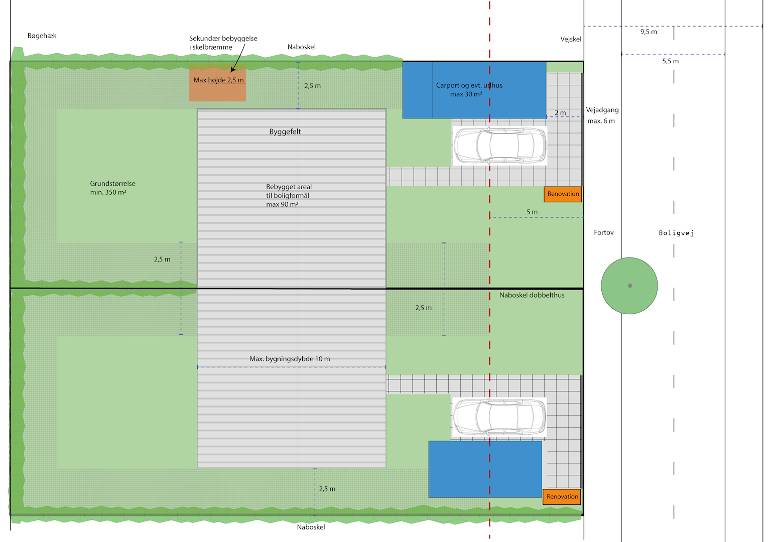Click the 'Grundstørrelse min. 350 m²' text
The height and width of the screenshot is (542, 770).
pos(112,188)
